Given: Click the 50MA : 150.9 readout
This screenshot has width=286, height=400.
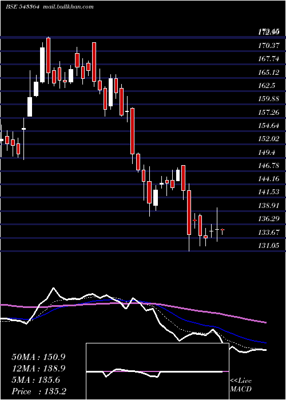Looking at the screenshot, I should pos(39,357).
